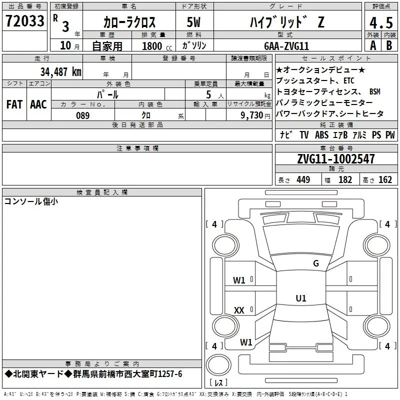Click the first registration month 10
Screen dimensions: 400x400
[65, 45]
